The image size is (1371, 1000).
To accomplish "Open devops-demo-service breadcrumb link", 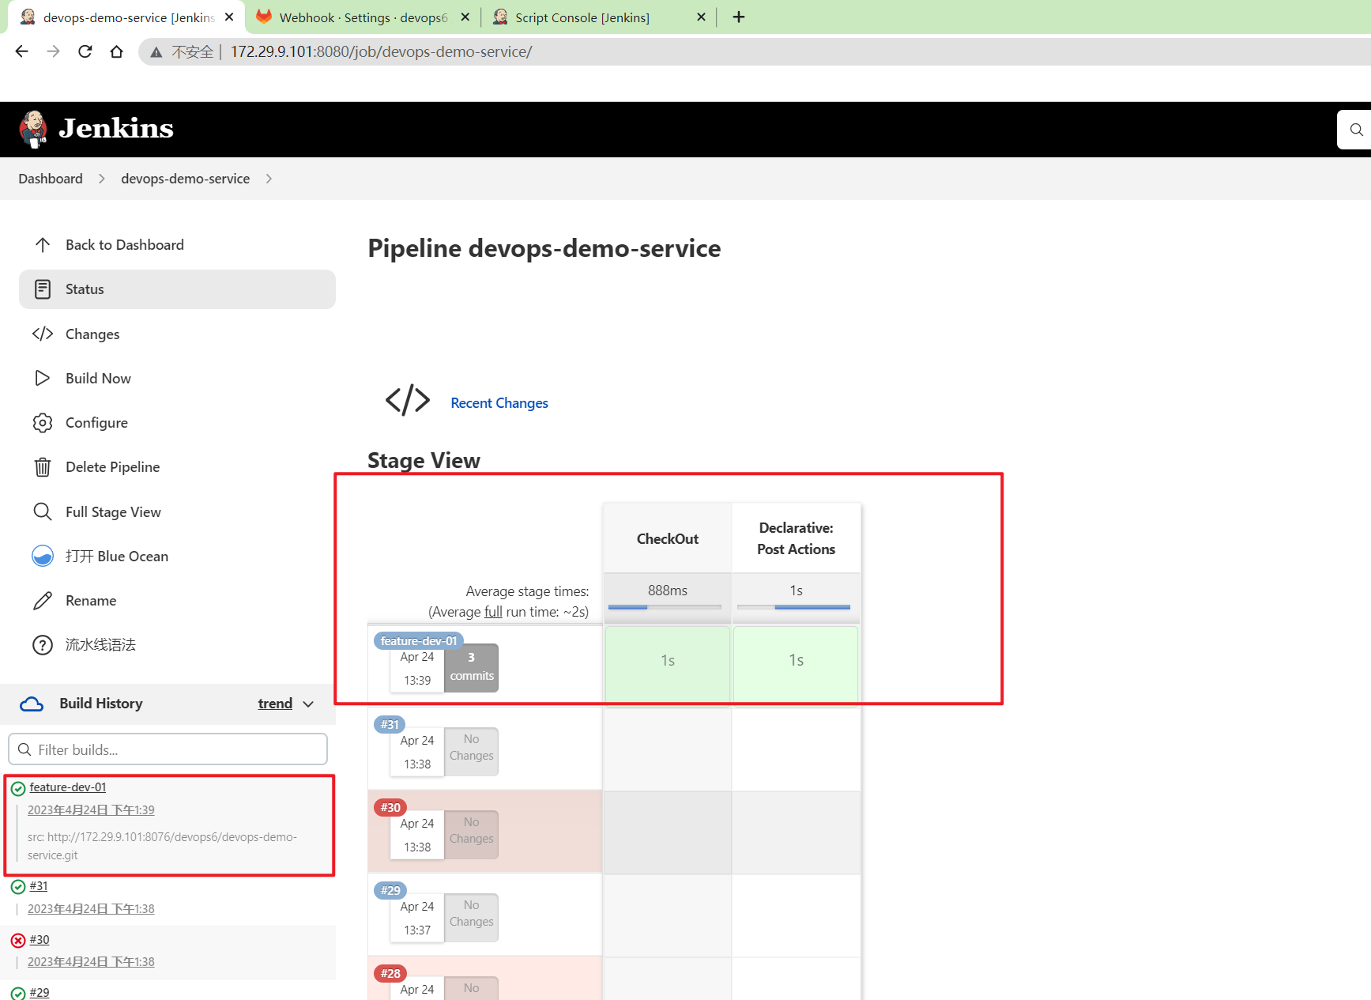I will (x=185, y=179).
